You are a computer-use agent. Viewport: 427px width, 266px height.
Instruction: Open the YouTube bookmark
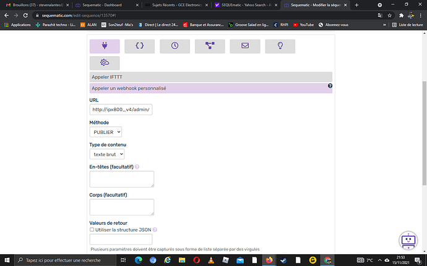(303, 25)
